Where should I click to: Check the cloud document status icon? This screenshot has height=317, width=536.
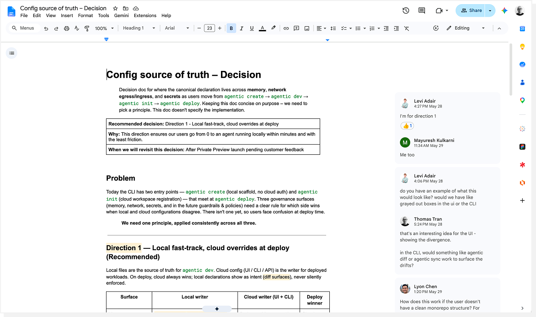pos(136,8)
